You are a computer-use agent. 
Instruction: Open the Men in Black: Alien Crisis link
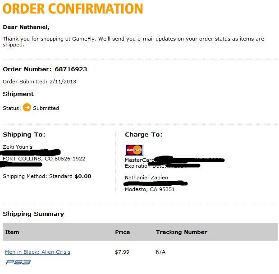pos(37,252)
